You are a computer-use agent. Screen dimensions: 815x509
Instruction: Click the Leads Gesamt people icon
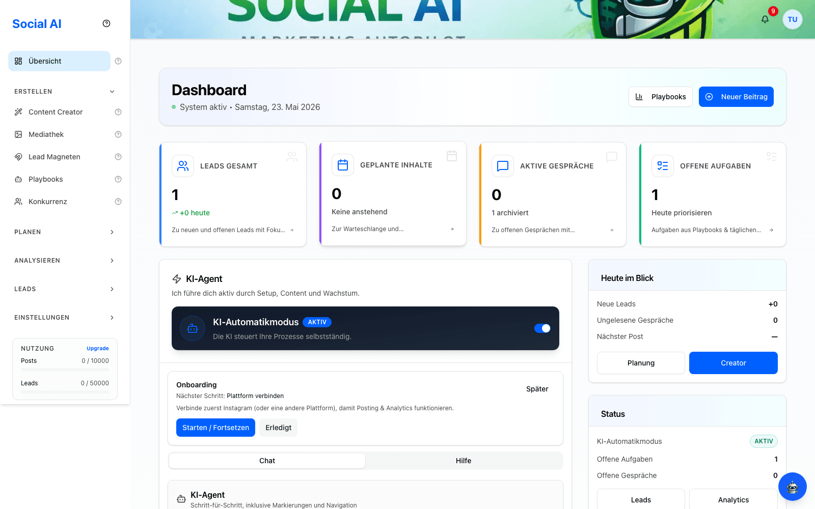pos(183,166)
